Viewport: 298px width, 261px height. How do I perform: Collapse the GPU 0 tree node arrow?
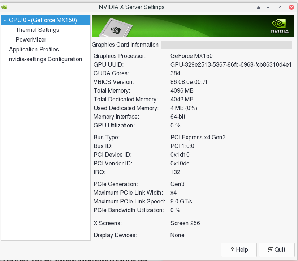click(x=5, y=20)
